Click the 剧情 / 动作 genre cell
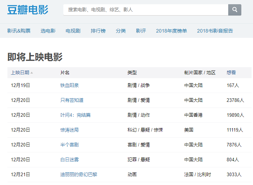Screen dimensions: 253x185 point(138,115)
